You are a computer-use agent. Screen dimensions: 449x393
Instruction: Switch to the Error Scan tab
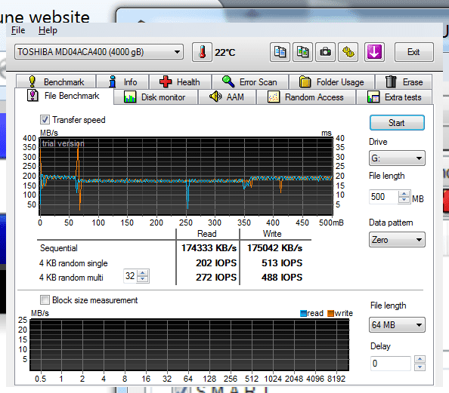250,82
